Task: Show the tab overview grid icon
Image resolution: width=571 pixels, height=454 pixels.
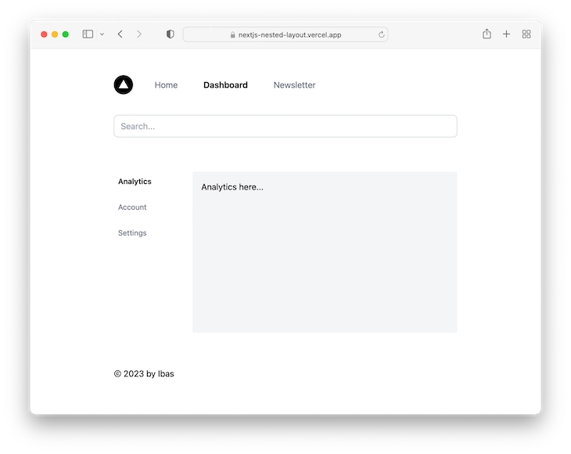Action: (x=526, y=34)
